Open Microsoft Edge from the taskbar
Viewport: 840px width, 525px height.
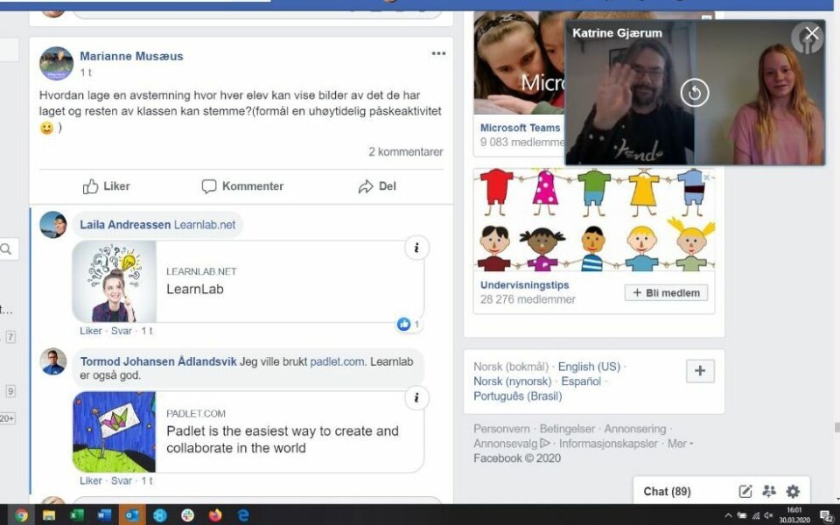(243, 515)
